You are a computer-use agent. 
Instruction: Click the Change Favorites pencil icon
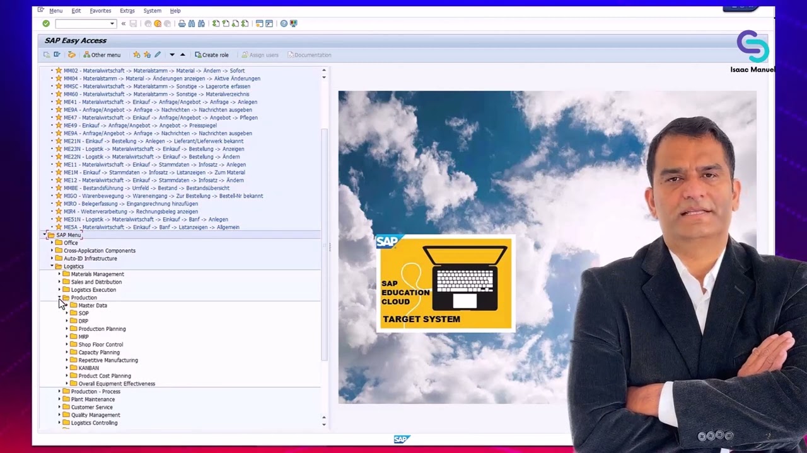(x=158, y=55)
